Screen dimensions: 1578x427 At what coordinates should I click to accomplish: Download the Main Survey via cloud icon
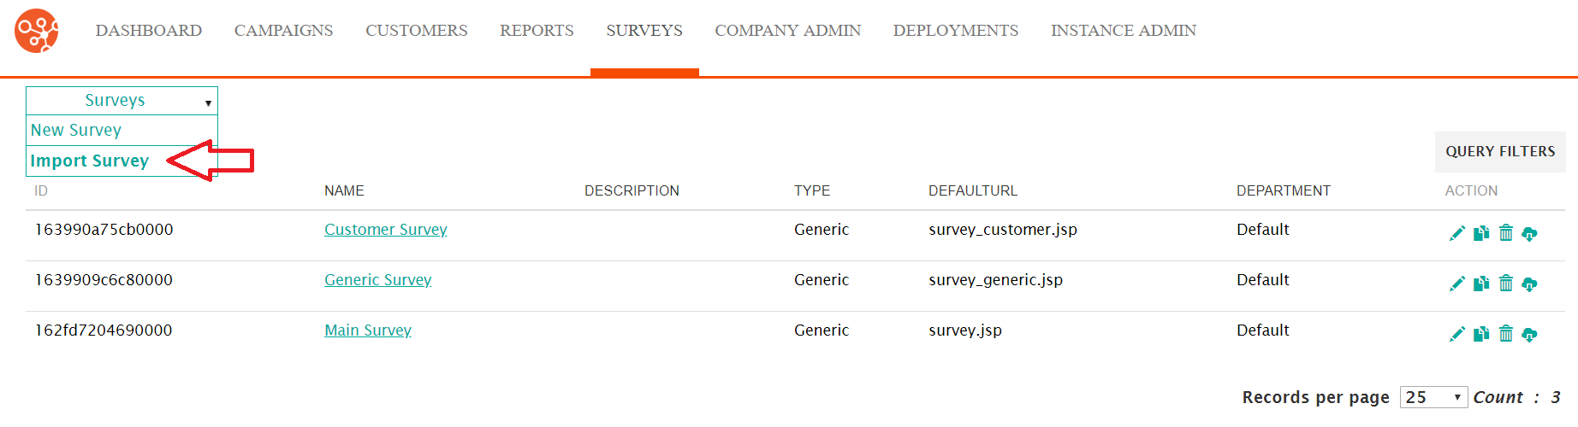click(x=1529, y=334)
